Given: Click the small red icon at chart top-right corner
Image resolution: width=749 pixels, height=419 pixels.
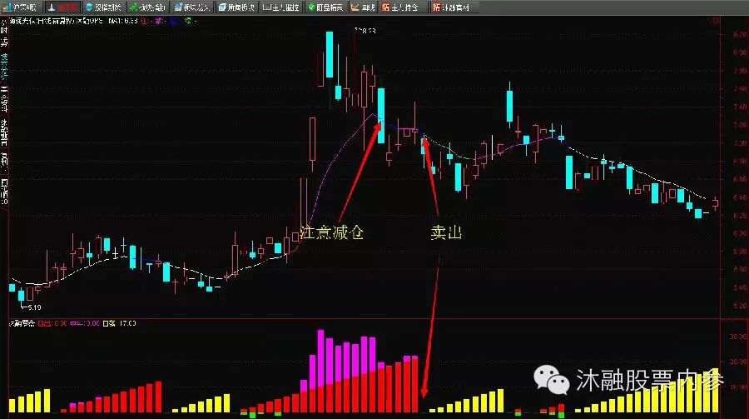Looking at the screenshot, I should point(715,21).
